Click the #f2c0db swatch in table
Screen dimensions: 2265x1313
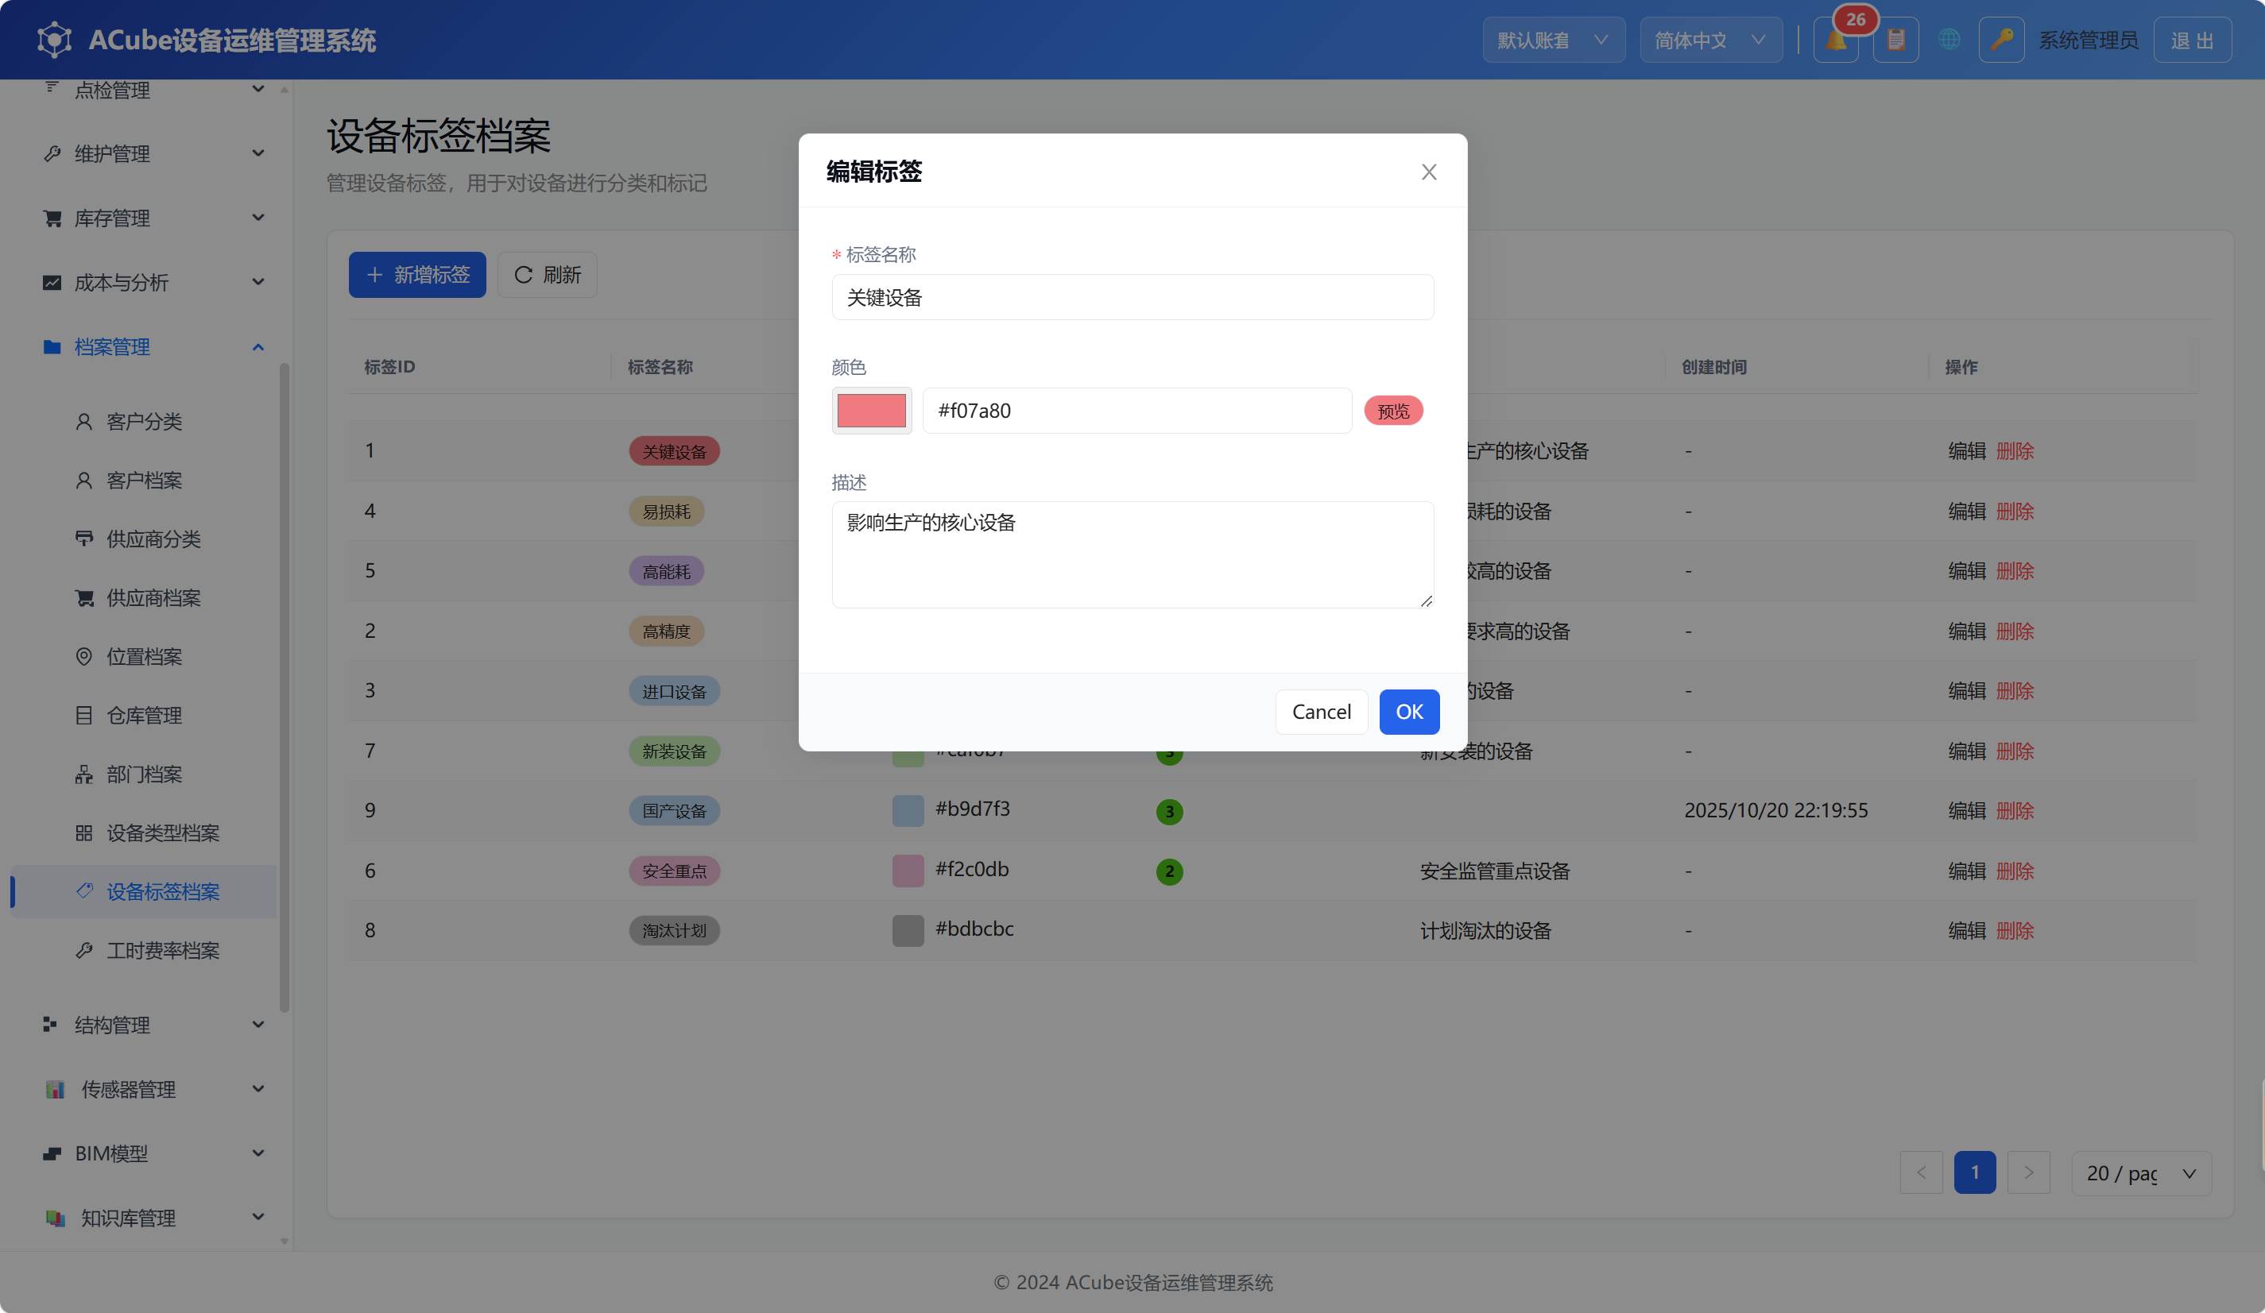908,871
